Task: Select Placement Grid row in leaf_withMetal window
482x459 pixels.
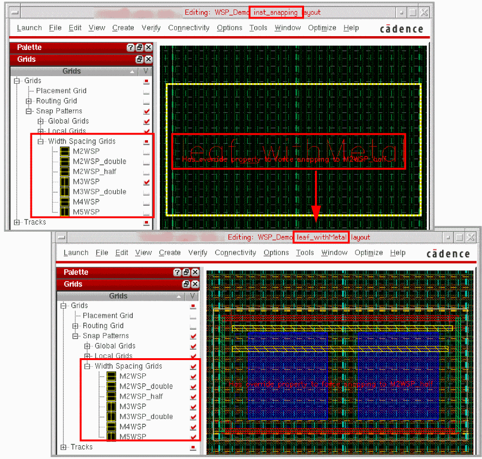Action: (108, 315)
